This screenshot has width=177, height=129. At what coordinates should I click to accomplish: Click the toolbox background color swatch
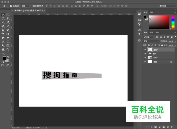[x=7, y=61]
